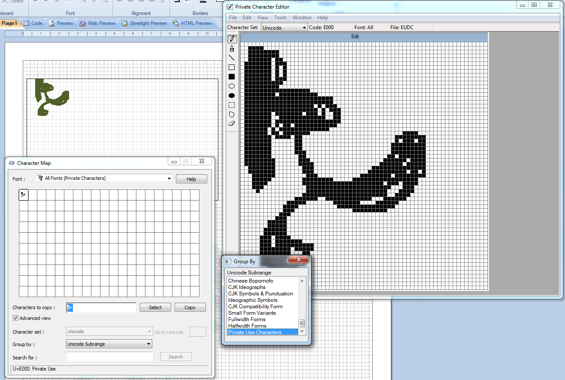Click the Silverlight Preview tab icon
The height and width of the screenshot is (380, 565).
click(124, 23)
